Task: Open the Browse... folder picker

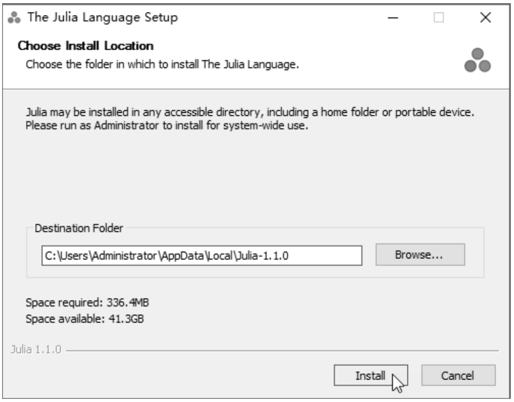Action: tap(420, 255)
